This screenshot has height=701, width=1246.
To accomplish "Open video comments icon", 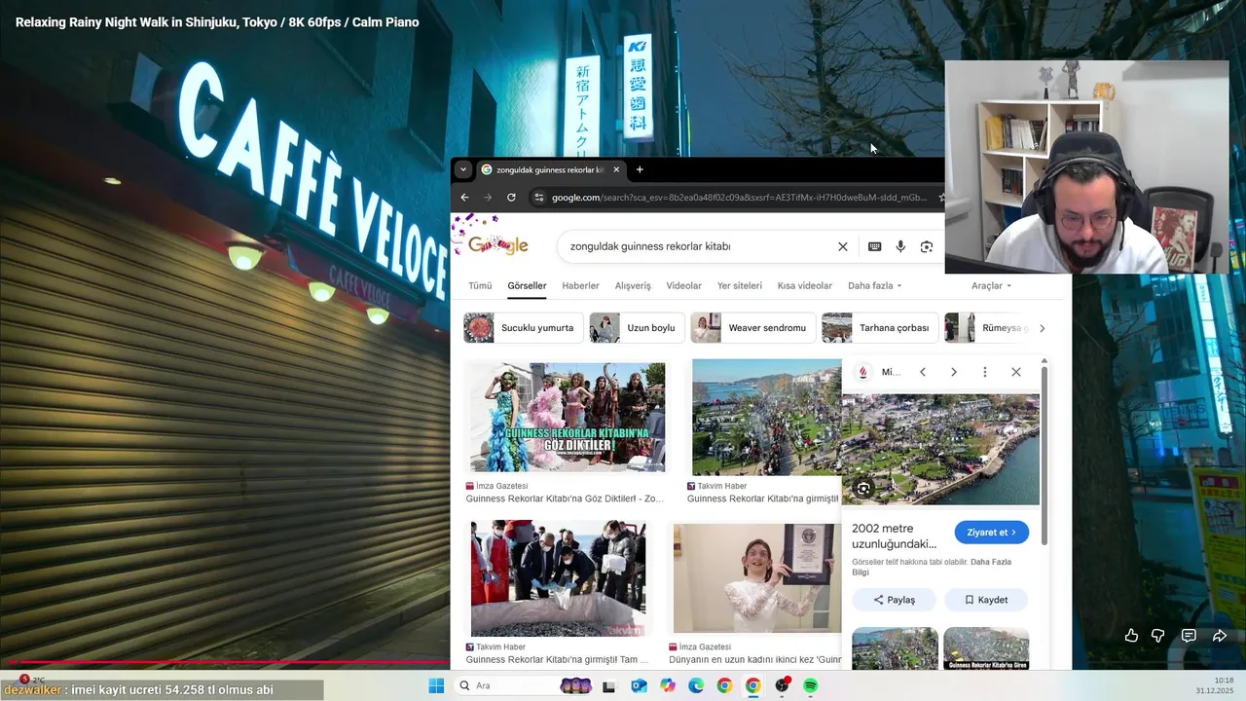I will (x=1189, y=636).
